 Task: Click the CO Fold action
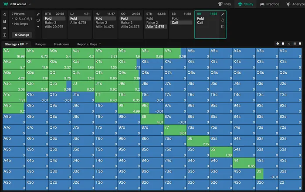(131, 18)
